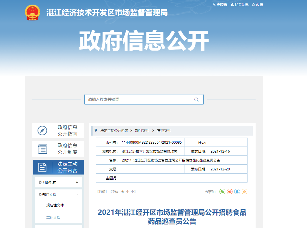307x228 pixels.
Task: Click the national emblem logo
Action: click(33, 12)
